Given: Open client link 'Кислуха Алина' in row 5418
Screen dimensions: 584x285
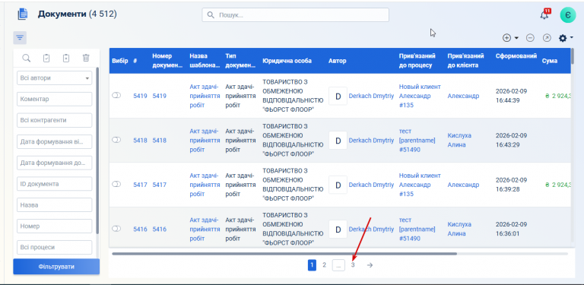Looking at the screenshot, I should 459,141.
